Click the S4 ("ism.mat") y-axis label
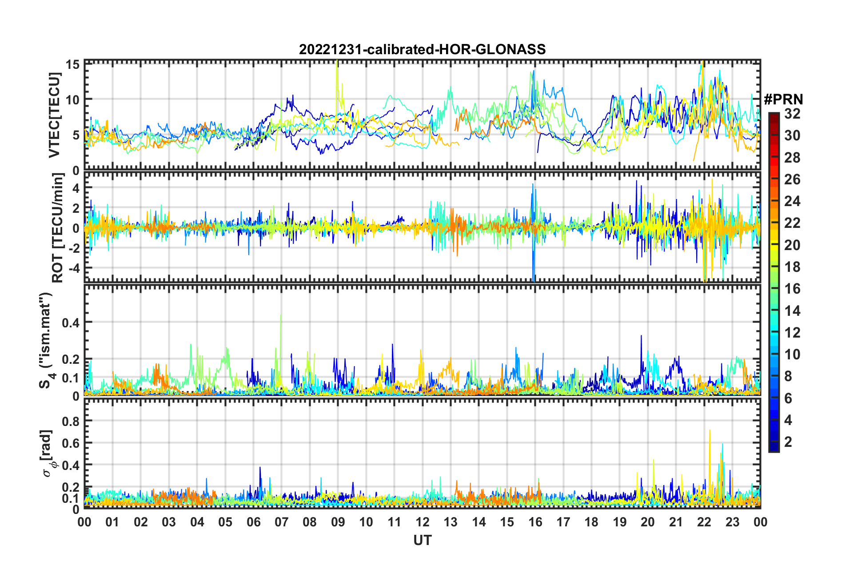Image resolution: width=845 pixels, height=565 pixels. (x=46, y=340)
